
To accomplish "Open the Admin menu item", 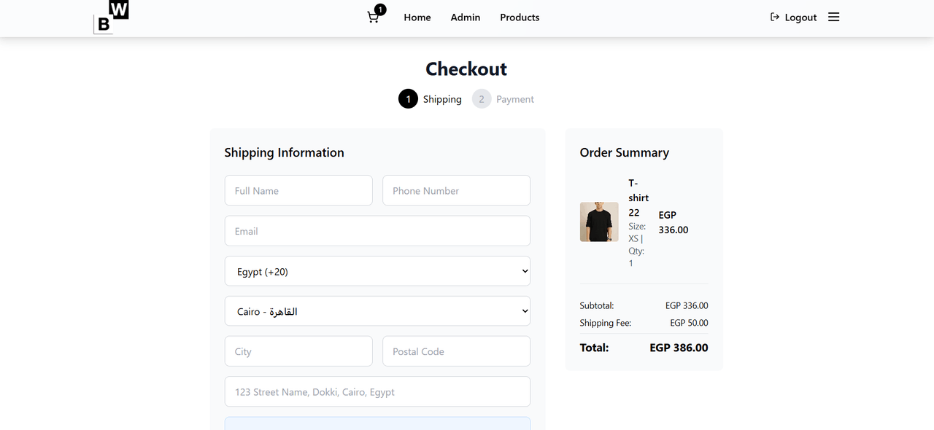I will [465, 17].
